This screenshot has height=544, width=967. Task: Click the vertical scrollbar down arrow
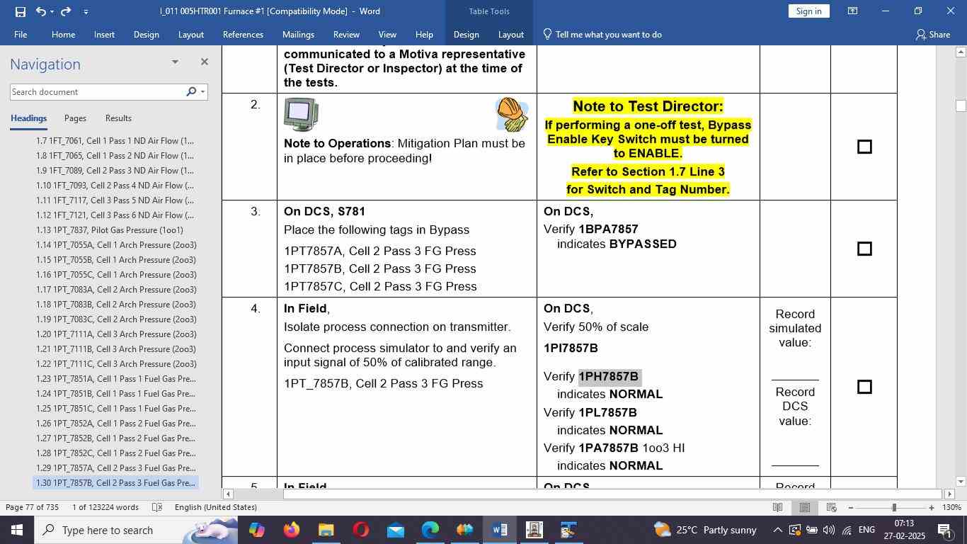pos(961,482)
